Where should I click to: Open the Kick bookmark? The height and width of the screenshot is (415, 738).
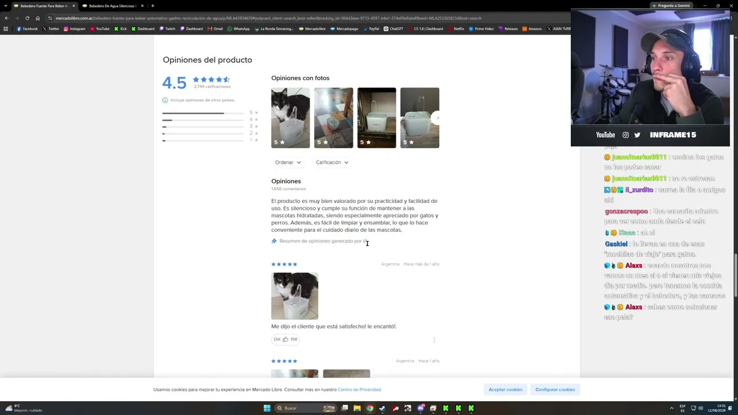[x=121, y=29]
